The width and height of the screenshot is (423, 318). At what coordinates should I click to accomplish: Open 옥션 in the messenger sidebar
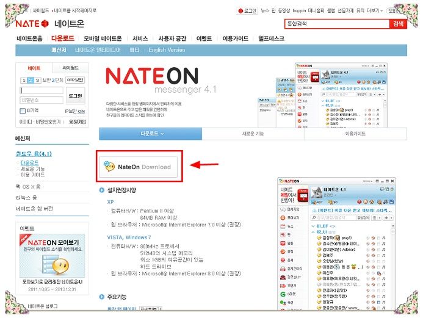tap(287, 302)
